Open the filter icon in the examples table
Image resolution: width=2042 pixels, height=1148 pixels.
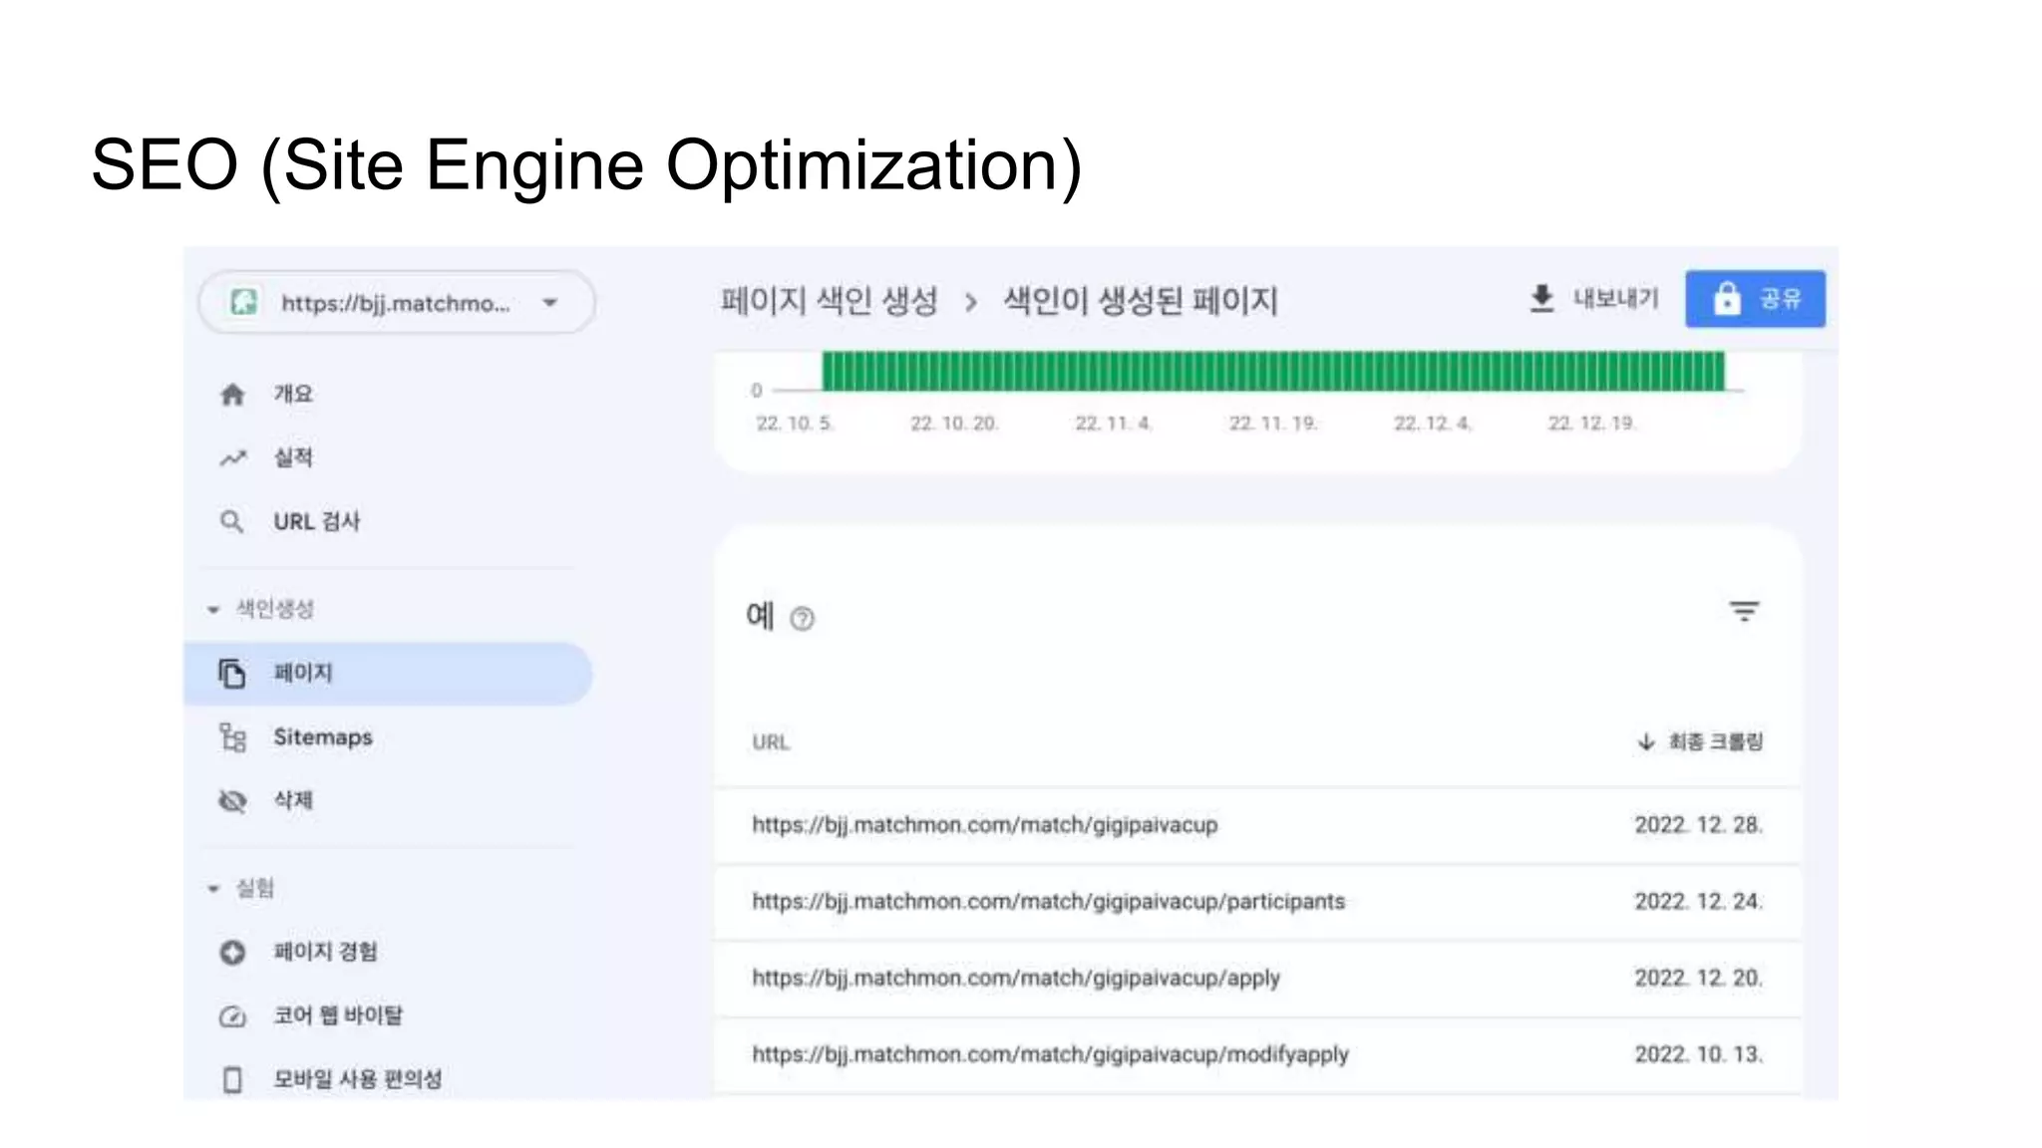click(x=1744, y=611)
